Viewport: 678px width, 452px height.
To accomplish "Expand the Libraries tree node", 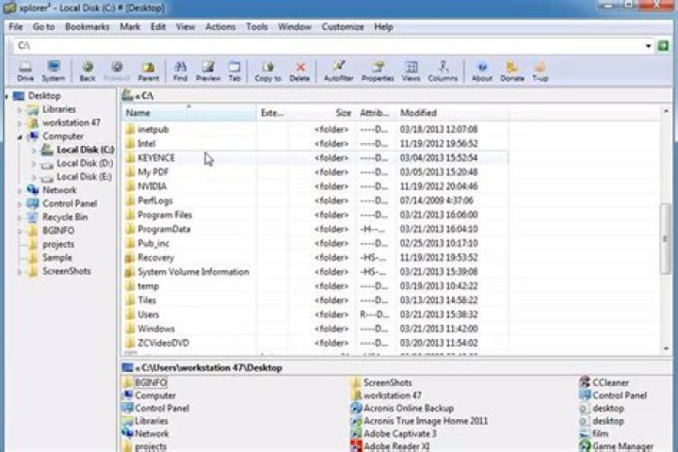I will click(19, 109).
